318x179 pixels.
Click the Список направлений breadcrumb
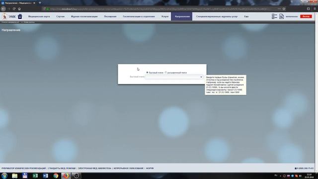(x=10, y=22)
